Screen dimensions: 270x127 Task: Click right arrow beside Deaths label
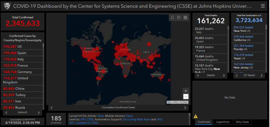pyautogui.click(x=224, y=76)
